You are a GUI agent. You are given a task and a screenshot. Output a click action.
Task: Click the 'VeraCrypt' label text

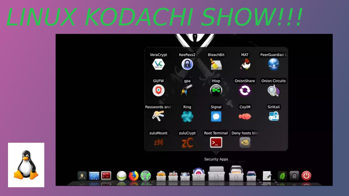(x=158, y=55)
